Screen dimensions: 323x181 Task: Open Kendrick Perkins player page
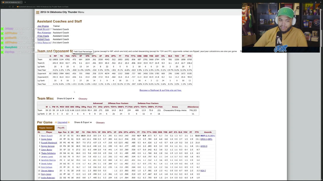48,160
